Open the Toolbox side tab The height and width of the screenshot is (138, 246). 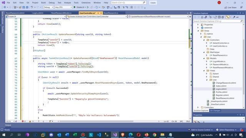pyautogui.click(x=3, y=30)
